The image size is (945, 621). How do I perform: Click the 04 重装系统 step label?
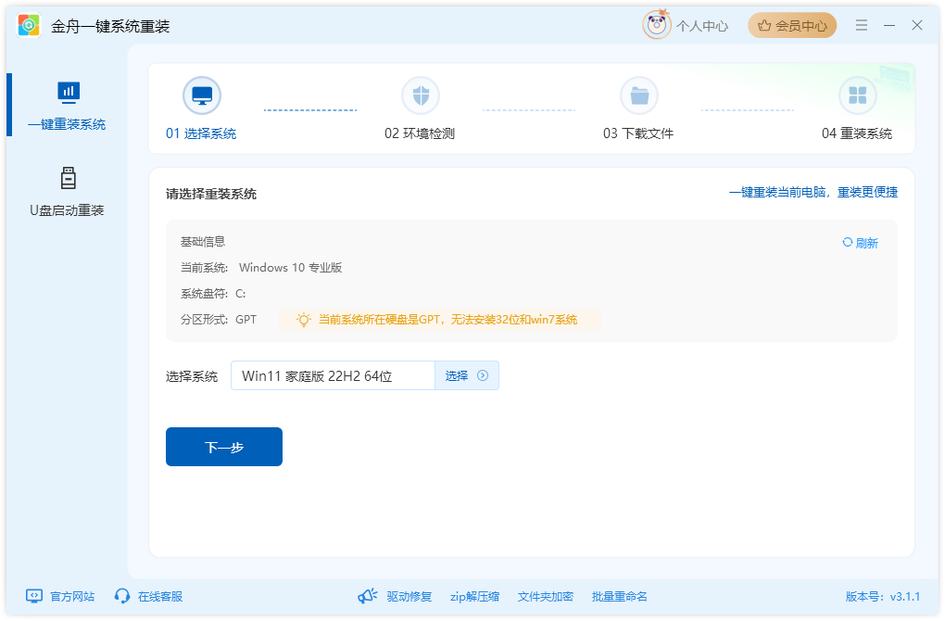(x=856, y=133)
